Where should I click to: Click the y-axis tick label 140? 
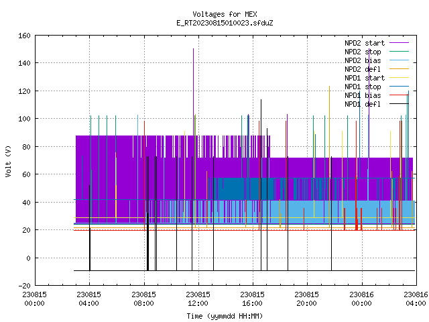(x=24, y=63)
